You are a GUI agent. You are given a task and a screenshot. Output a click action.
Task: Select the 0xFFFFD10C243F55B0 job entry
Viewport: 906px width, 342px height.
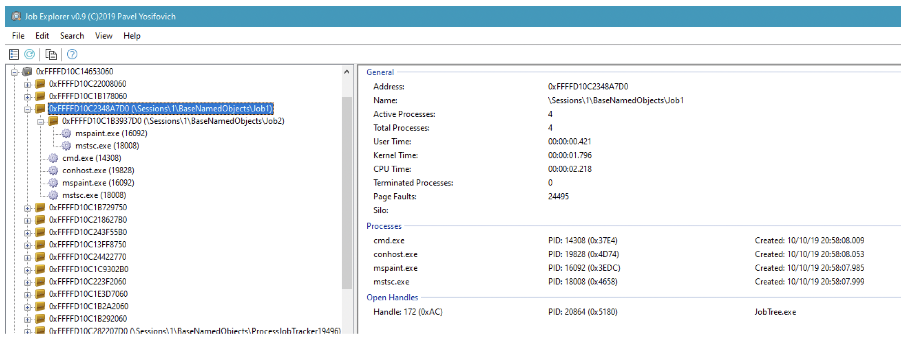(88, 232)
